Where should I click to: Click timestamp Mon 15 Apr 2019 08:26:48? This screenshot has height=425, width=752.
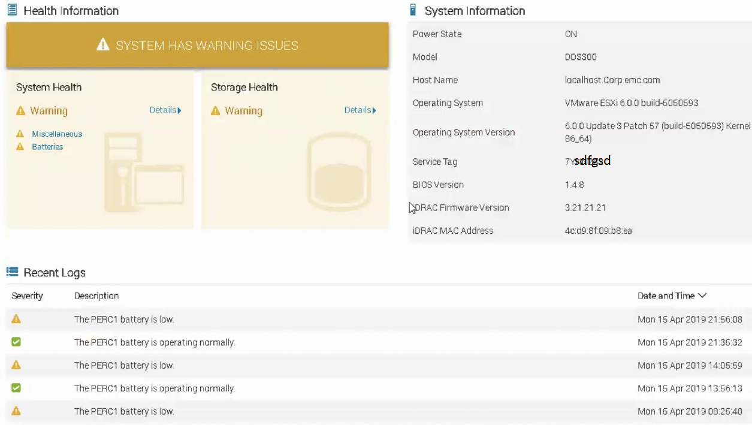click(x=690, y=411)
